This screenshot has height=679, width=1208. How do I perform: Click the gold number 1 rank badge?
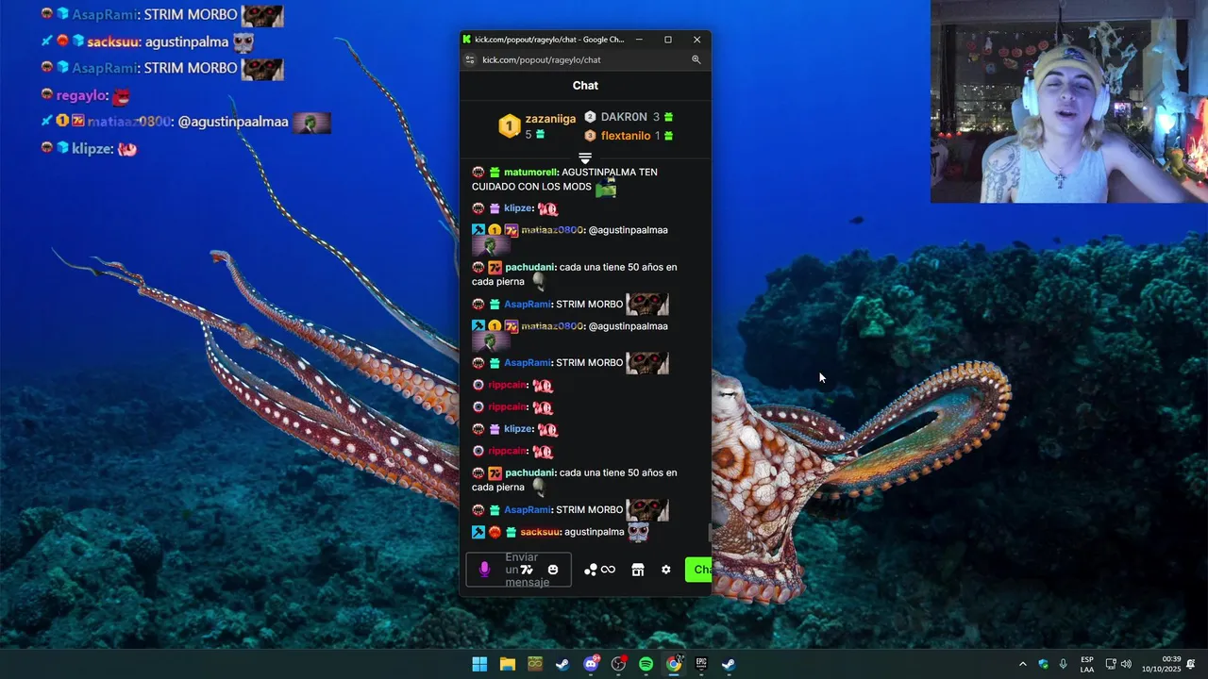click(x=510, y=125)
